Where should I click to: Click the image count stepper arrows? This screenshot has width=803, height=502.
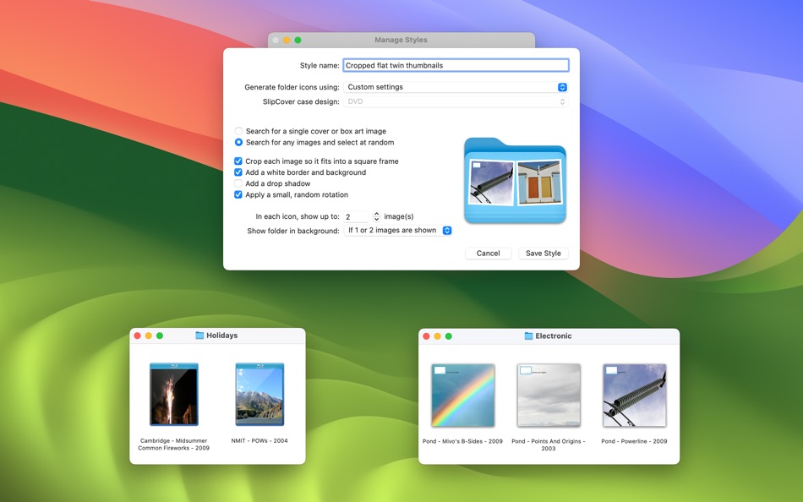coord(376,216)
